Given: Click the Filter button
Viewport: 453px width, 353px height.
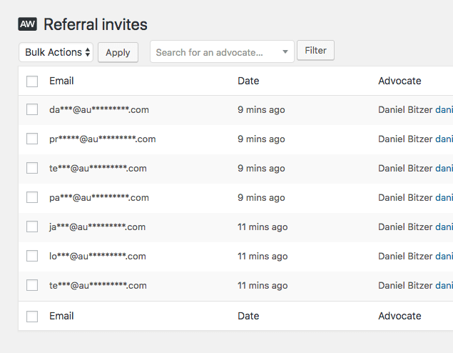Looking at the screenshot, I should point(315,51).
